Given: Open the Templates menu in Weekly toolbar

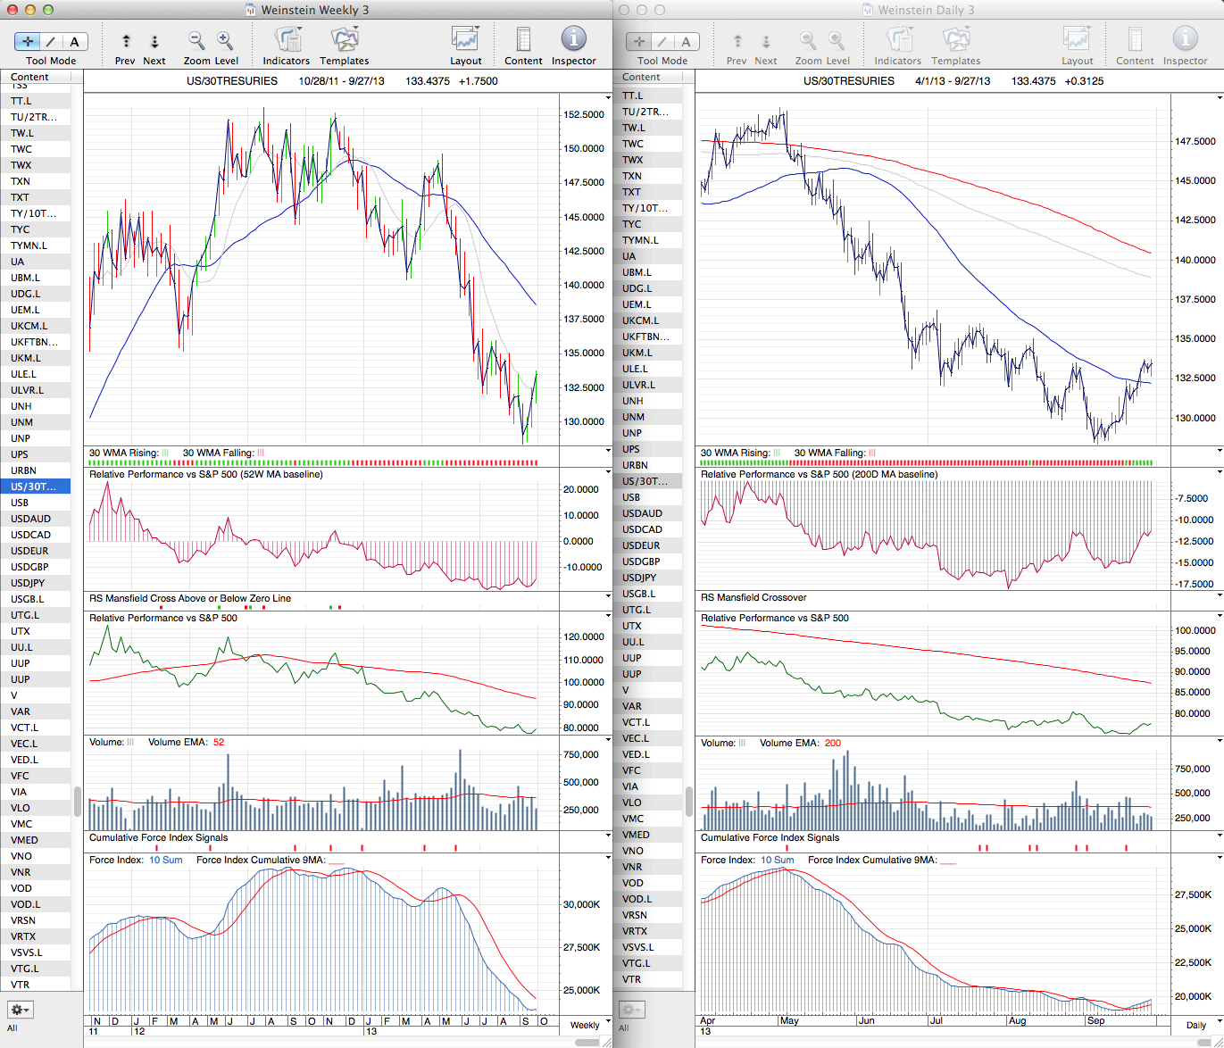Looking at the screenshot, I should click(344, 40).
